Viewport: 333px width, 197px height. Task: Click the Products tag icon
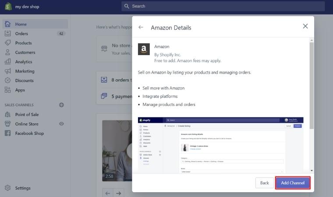click(x=7, y=42)
